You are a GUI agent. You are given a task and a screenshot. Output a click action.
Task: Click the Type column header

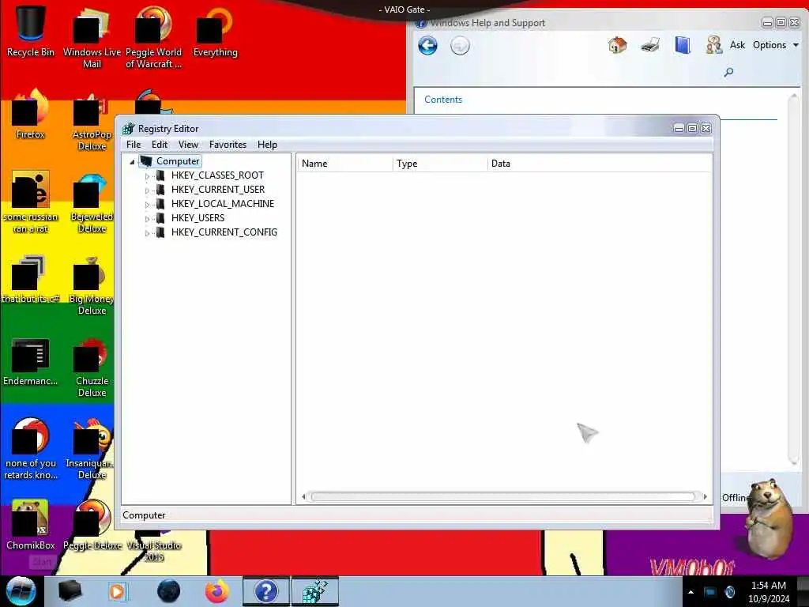pyautogui.click(x=440, y=164)
